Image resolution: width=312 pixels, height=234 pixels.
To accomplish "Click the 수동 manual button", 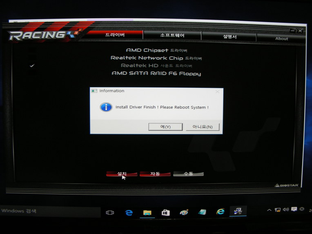I will click(188, 174).
